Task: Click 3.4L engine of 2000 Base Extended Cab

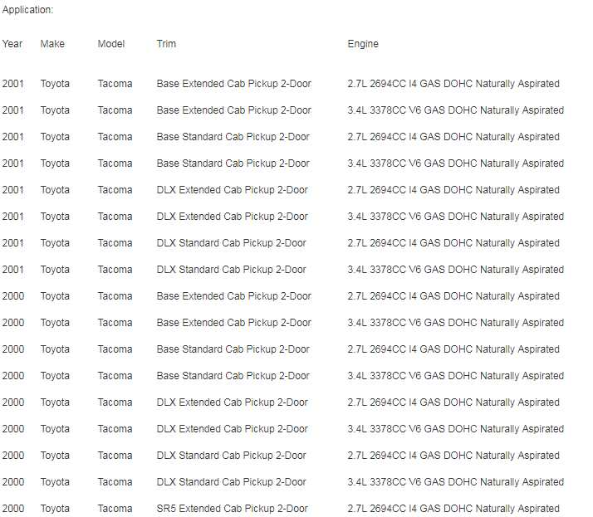Action: (455, 323)
